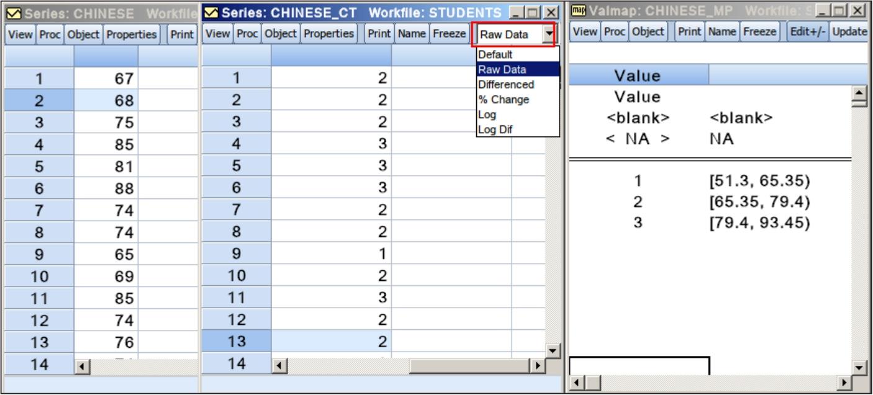Select Log Dif from the list

click(x=518, y=130)
